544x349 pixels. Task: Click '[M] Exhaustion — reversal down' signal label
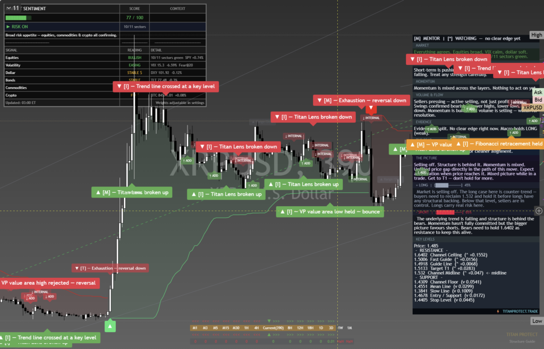click(361, 100)
